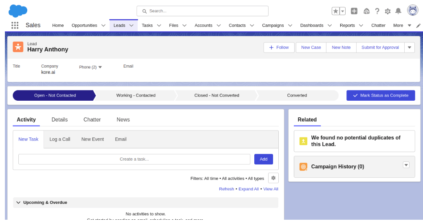Screen dimensions: 423x223
Task: Open more actions dropdown beside Submit for Approval
Action: [410, 48]
